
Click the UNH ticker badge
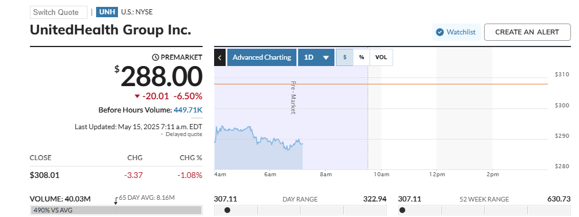(106, 12)
